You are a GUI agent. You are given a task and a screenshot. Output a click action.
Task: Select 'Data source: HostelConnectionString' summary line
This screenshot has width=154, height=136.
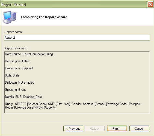point(29,54)
